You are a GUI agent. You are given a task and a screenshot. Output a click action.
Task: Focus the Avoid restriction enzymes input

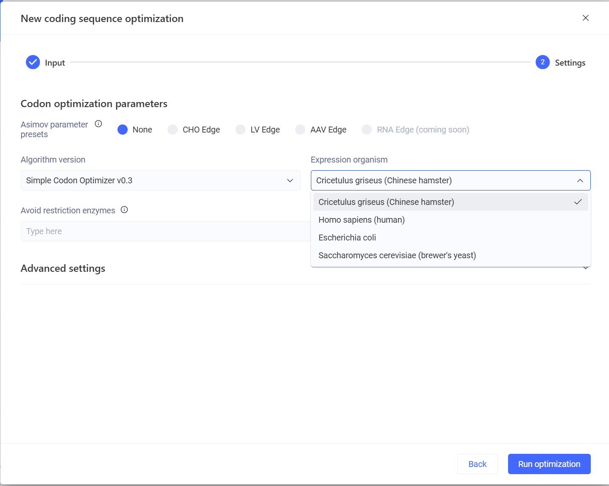pos(165,231)
